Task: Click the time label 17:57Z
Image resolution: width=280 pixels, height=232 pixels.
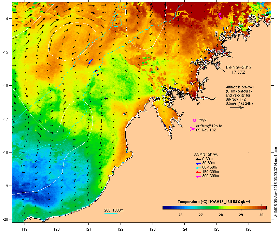Action: tap(238, 72)
